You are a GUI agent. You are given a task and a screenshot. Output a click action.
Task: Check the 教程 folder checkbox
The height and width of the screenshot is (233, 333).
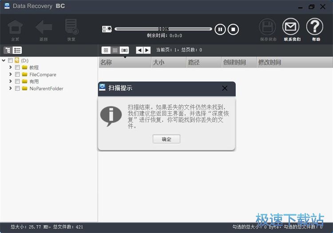(x=17, y=67)
